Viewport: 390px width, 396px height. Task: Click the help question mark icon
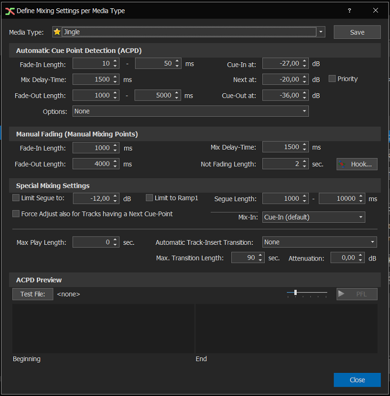pyautogui.click(x=349, y=10)
